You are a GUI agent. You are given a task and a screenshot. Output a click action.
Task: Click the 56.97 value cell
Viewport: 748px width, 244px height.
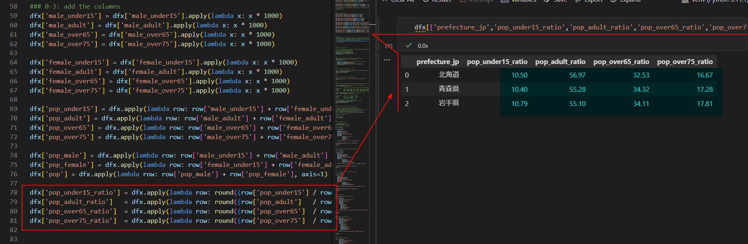(x=577, y=75)
